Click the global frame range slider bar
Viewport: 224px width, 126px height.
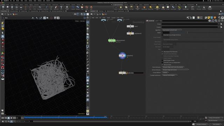(x=111, y=121)
